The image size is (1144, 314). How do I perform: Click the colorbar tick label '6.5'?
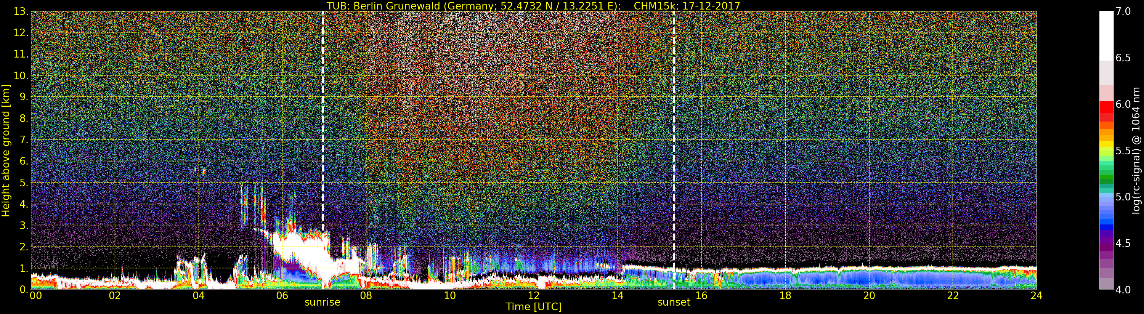pyautogui.click(x=1123, y=58)
